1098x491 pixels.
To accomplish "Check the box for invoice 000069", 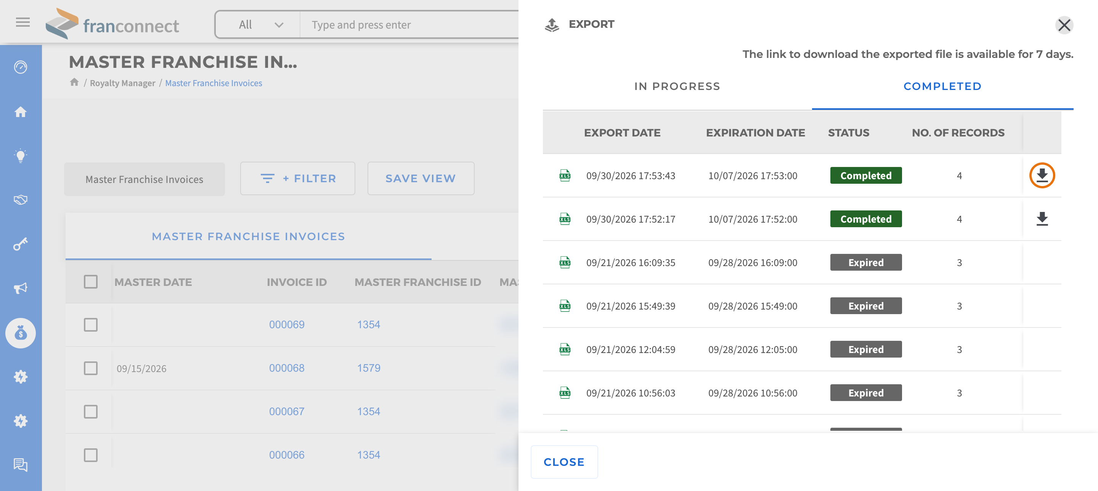I will [x=90, y=325].
